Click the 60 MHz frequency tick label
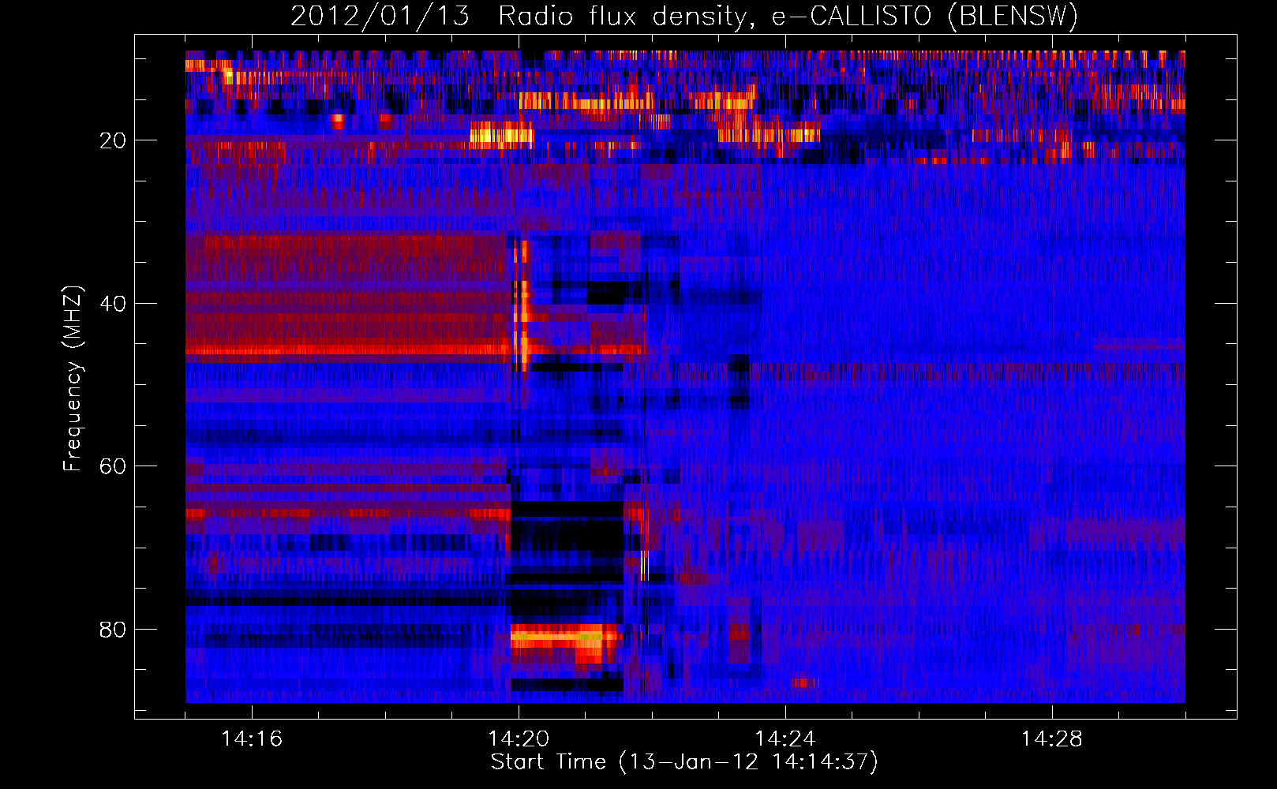1277x789 pixels. (x=113, y=466)
